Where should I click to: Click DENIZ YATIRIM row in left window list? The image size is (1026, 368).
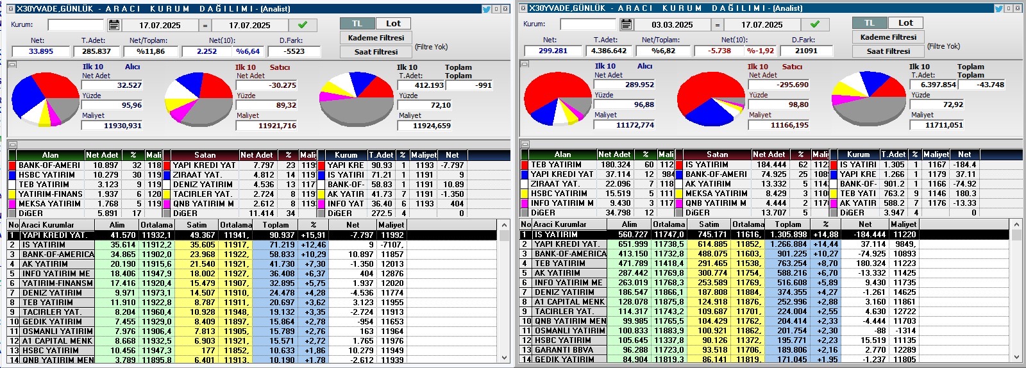click(x=253, y=293)
